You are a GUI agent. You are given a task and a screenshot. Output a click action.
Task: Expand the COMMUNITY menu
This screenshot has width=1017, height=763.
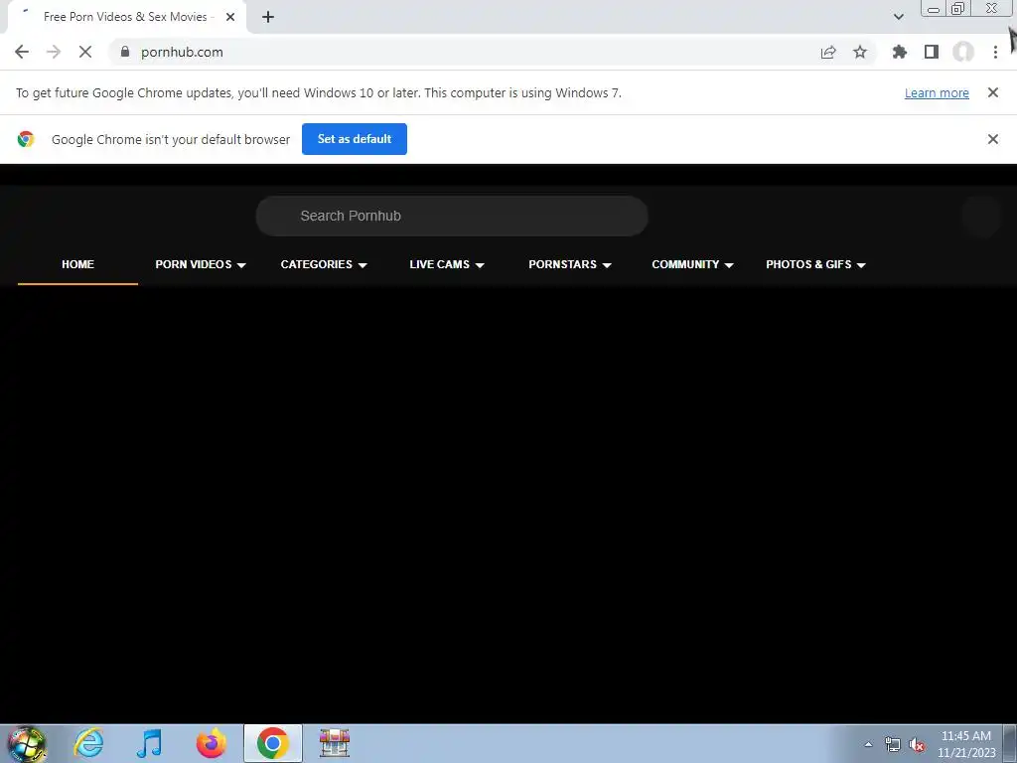(x=692, y=264)
